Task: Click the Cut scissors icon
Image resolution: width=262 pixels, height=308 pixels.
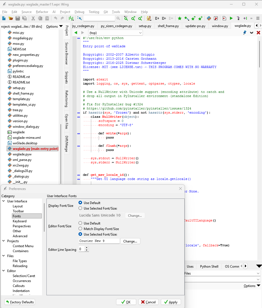Action: pos(33,18)
